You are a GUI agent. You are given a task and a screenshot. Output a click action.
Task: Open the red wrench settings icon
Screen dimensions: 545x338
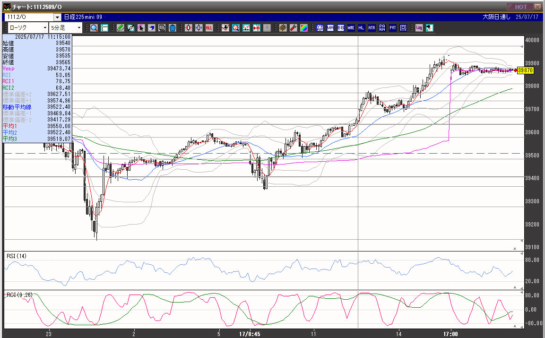[x=294, y=28]
